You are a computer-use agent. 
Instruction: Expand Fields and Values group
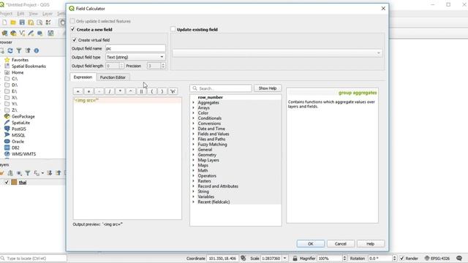click(193, 134)
